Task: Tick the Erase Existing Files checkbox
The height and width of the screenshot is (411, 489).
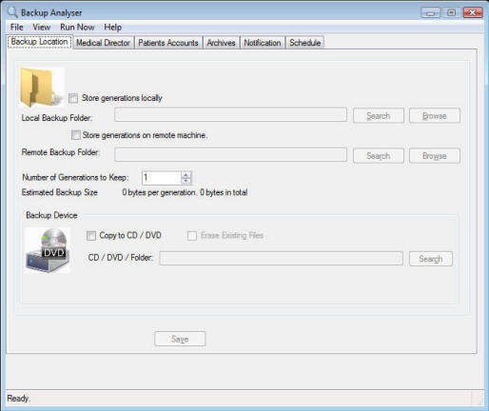Action: [192, 236]
